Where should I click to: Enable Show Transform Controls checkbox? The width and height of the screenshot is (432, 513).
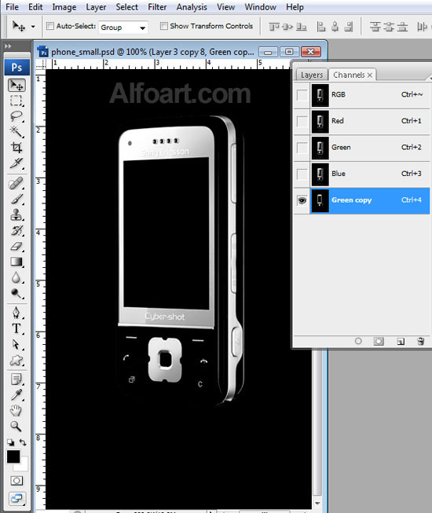(x=164, y=26)
